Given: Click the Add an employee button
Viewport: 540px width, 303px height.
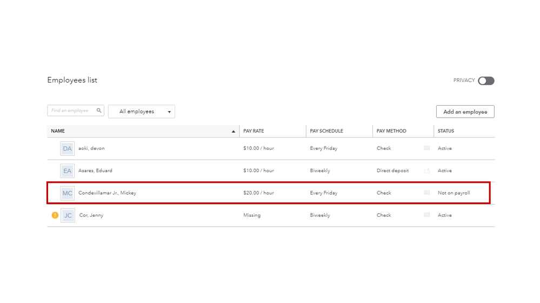Looking at the screenshot, I should (x=465, y=112).
